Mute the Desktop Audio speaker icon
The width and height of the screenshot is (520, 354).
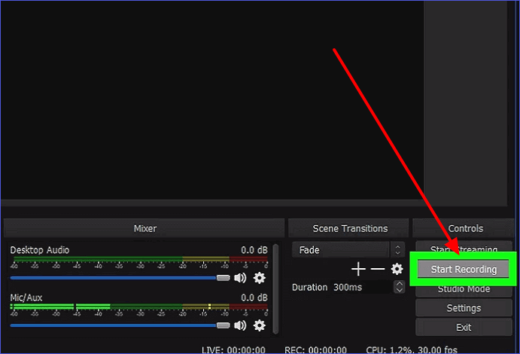tap(240, 278)
